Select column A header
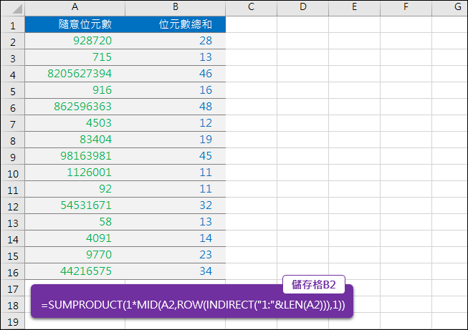468x330 pixels. 75,8
